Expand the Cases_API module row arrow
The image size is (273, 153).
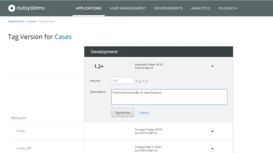tap(212, 149)
